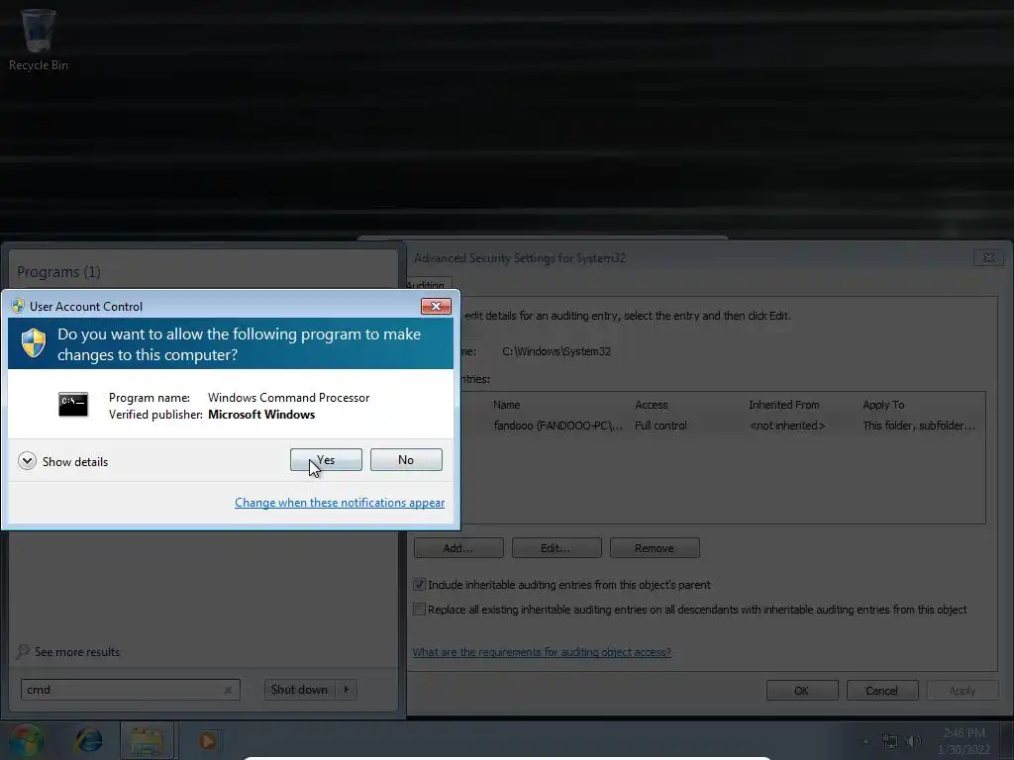Expand Show details chevron in UAC dialog
The image size is (1014, 760).
click(x=27, y=461)
